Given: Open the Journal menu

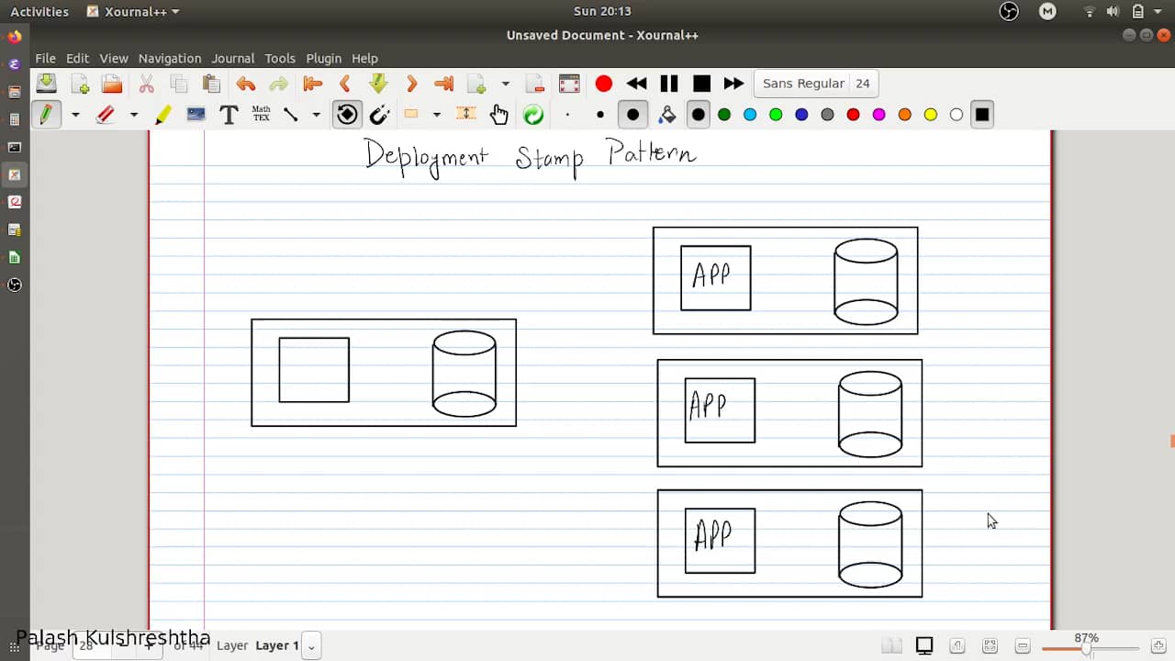Looking at the screenshot, I should coord(232,58).
